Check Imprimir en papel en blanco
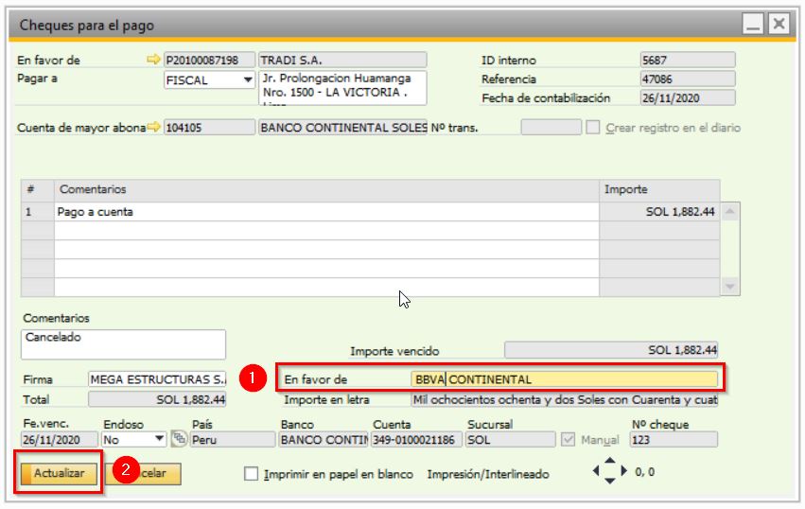Viewport: 805px width, 509px height. click(251, 474)
